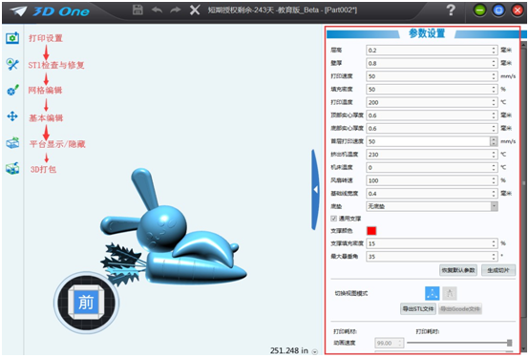
Task: Click the 生成切片 generate slices button
Action: 498,270
